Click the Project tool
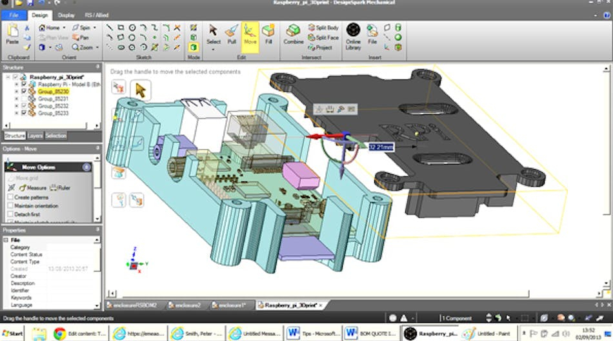Viewport: 613px width, 341px height. point(320,47)
